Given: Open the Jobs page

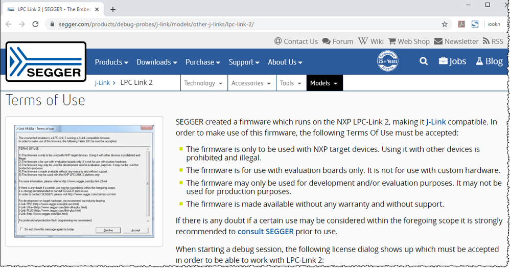Looking at the screenshot, I should [x=452, y=61].
